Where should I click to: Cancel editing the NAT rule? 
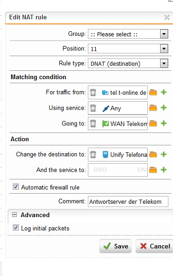click(154, 246)
